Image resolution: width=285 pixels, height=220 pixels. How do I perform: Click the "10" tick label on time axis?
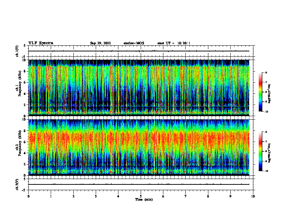[253, 196]
